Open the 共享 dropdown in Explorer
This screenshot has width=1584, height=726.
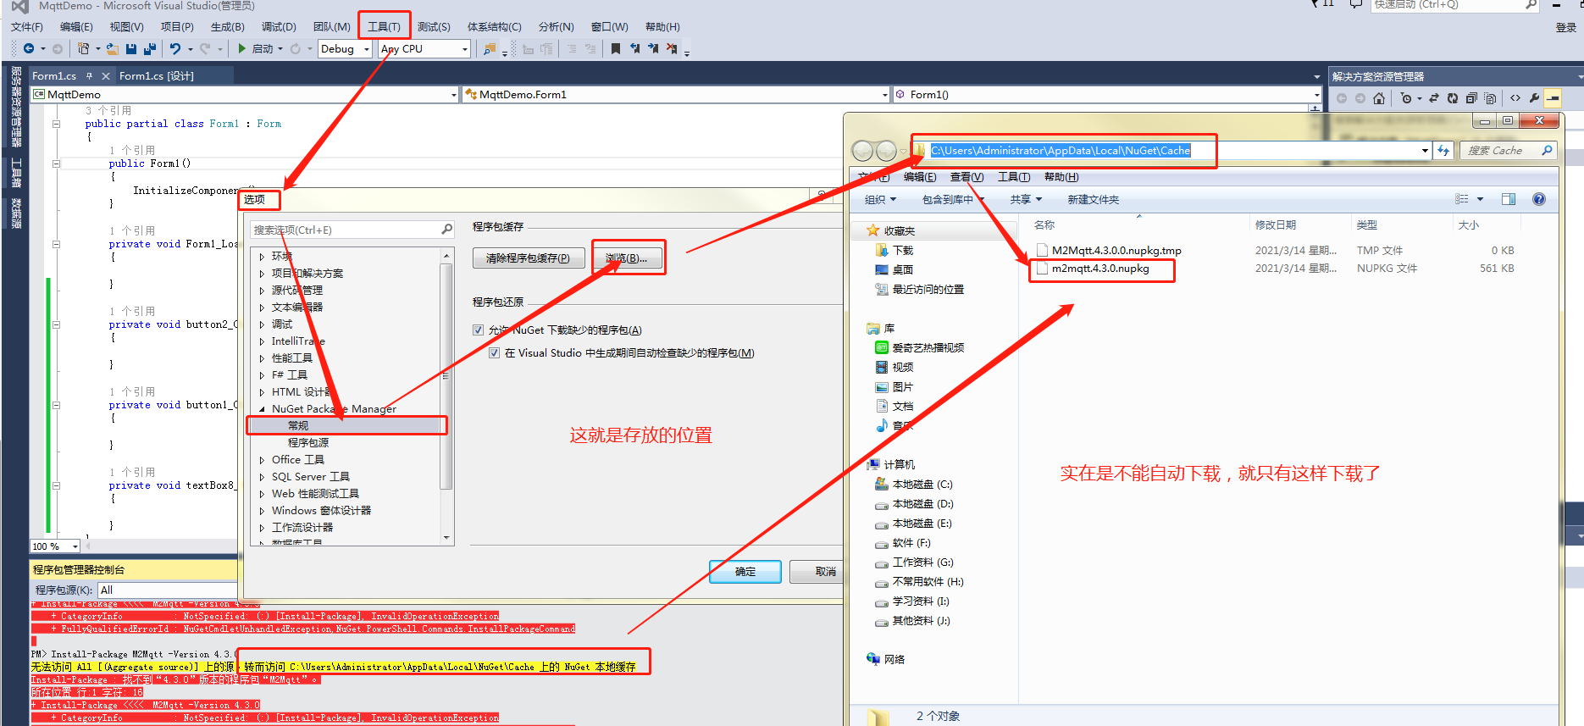1026,200
